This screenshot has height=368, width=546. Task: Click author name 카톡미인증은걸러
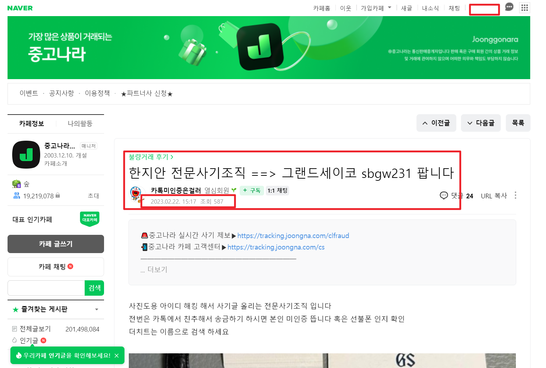tap(176, 190)
